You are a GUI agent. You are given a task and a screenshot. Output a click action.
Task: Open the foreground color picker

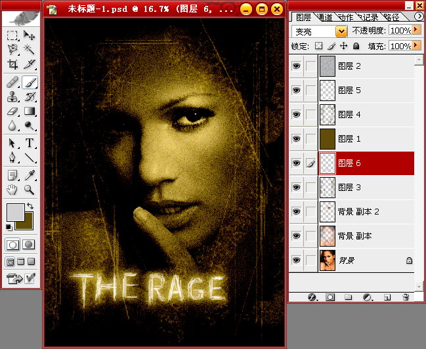click(16, 213)
